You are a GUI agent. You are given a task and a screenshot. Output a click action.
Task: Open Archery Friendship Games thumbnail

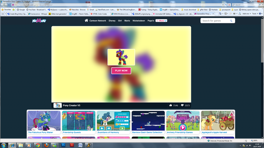(183, 120)
